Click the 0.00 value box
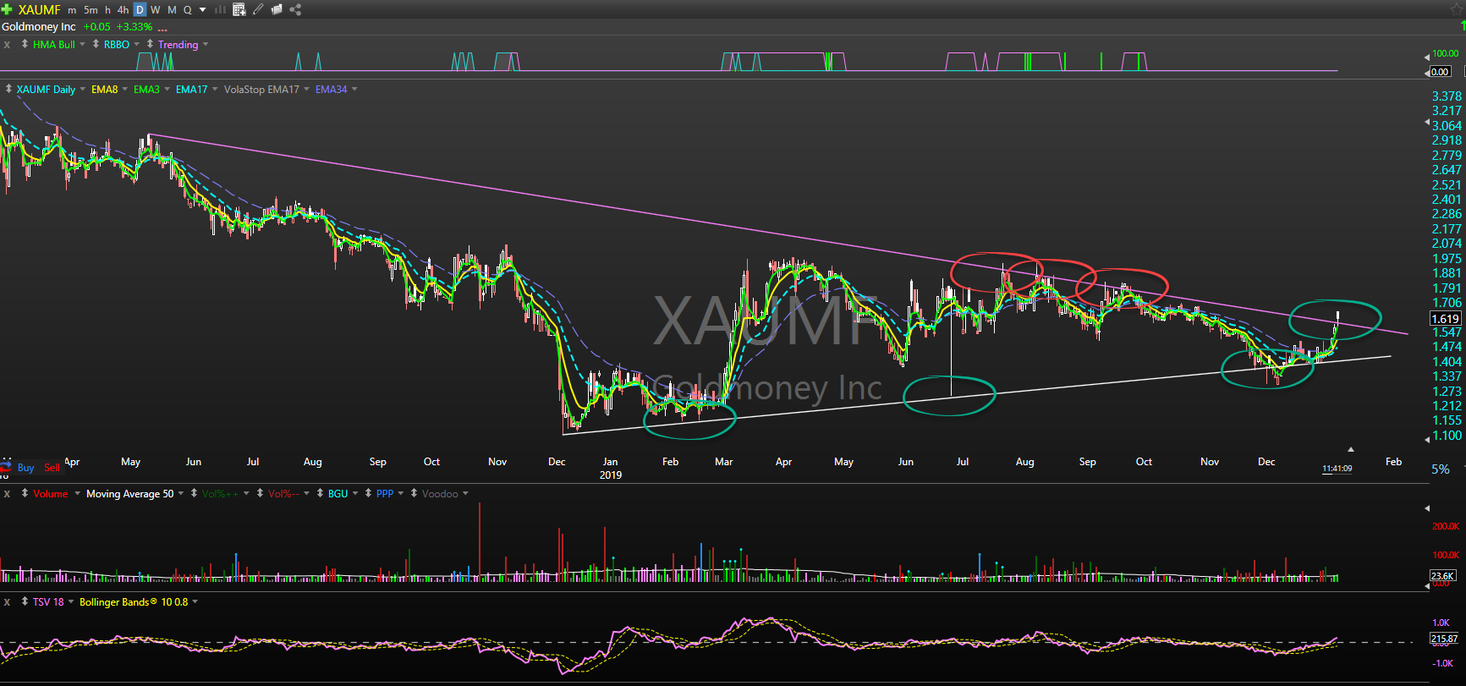Screen dimensions: 1466x686 1440,72
